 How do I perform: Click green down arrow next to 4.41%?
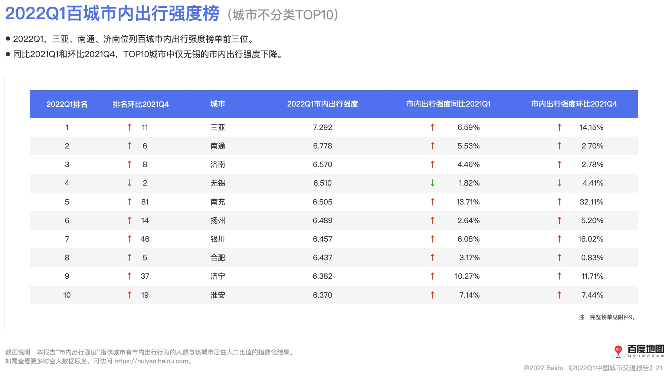tap(559, 183)
